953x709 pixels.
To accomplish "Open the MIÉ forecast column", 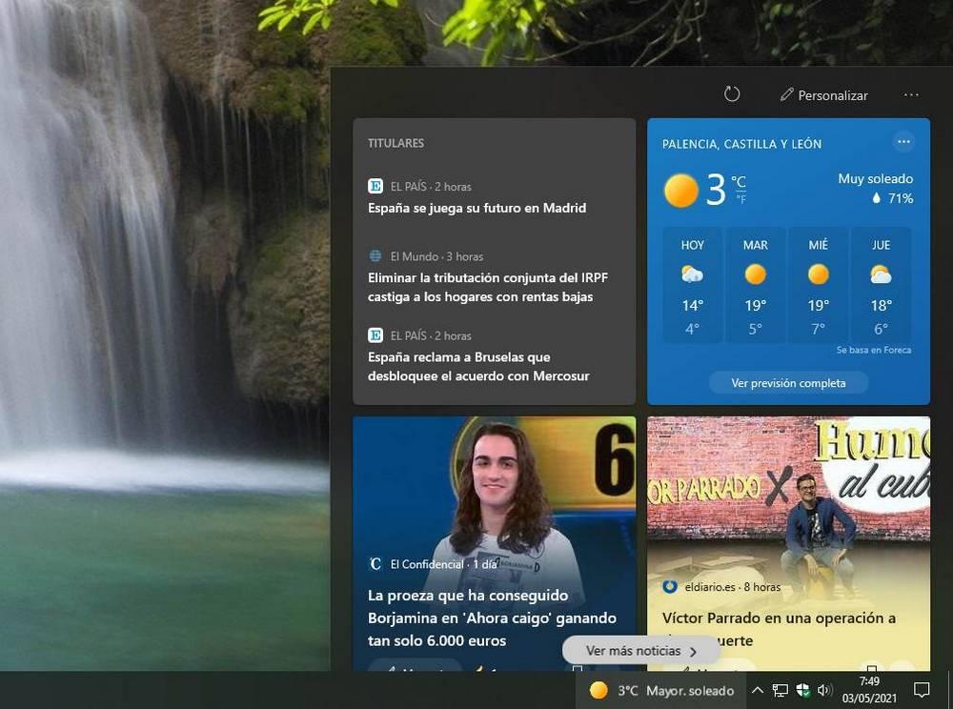I will pos(818,286).
